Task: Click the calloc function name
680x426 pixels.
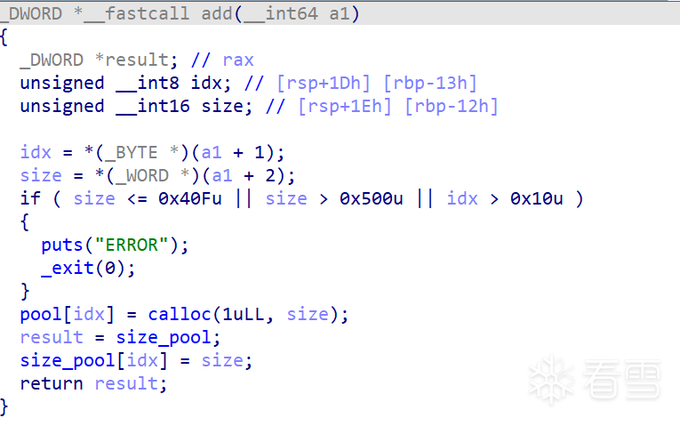Action: 179,314
